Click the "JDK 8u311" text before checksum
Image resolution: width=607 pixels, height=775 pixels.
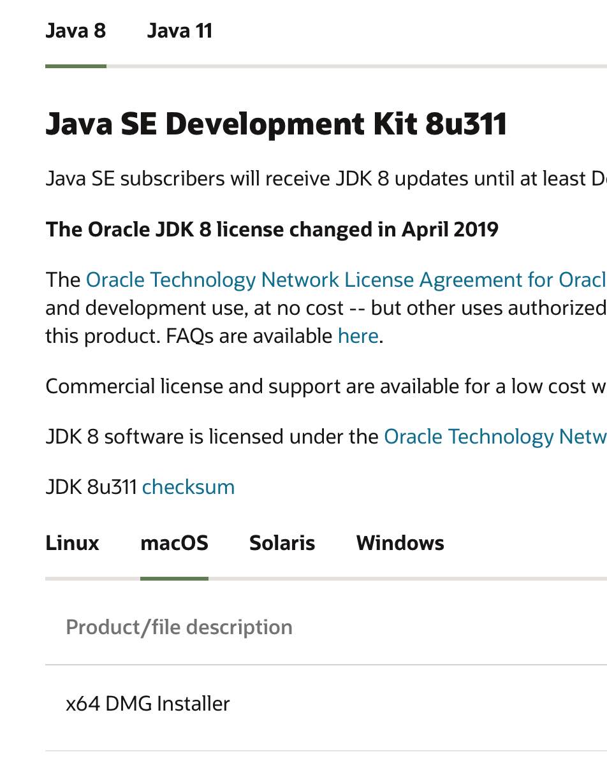91,487
